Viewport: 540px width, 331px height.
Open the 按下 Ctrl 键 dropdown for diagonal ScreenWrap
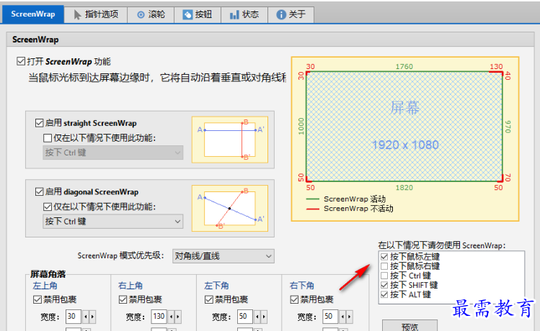coord(113,222)
